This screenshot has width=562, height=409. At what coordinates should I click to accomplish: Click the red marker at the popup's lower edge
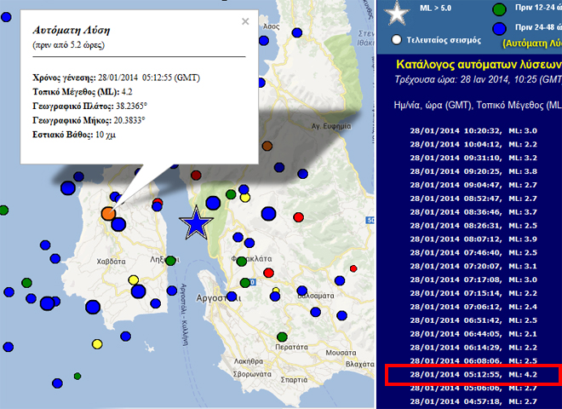coord(196,176)
